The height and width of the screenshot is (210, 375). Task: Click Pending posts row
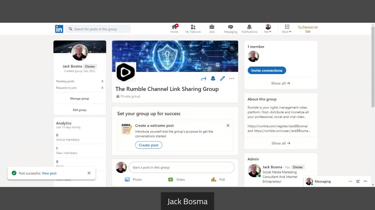80,81
